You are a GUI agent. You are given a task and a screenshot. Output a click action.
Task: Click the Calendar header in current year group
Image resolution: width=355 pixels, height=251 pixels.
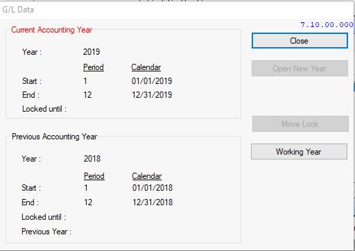pyautogui.click(x=146, y=67)
